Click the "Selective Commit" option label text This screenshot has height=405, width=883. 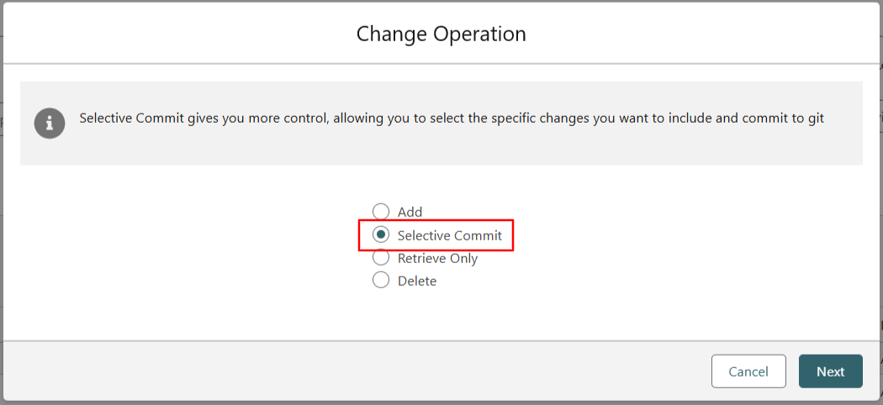[449, 235]
